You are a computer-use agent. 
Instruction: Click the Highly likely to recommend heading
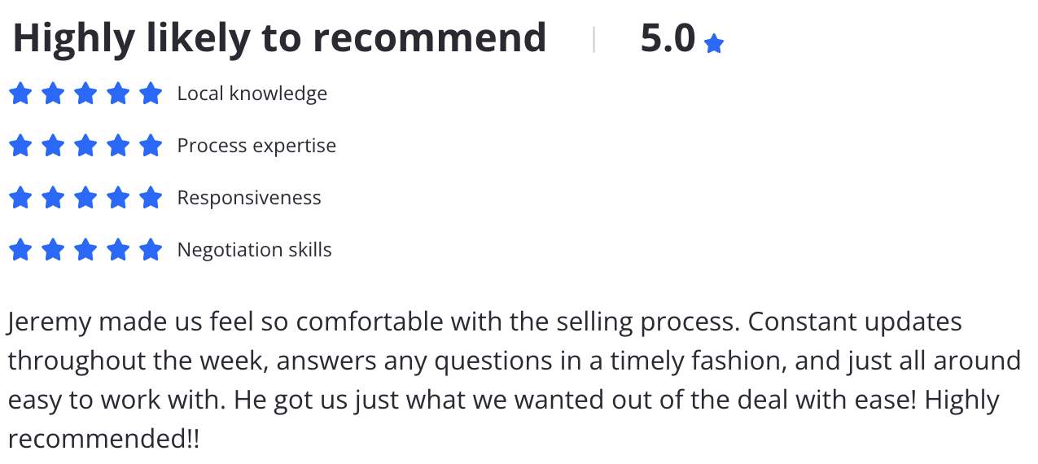pos(279,38)
